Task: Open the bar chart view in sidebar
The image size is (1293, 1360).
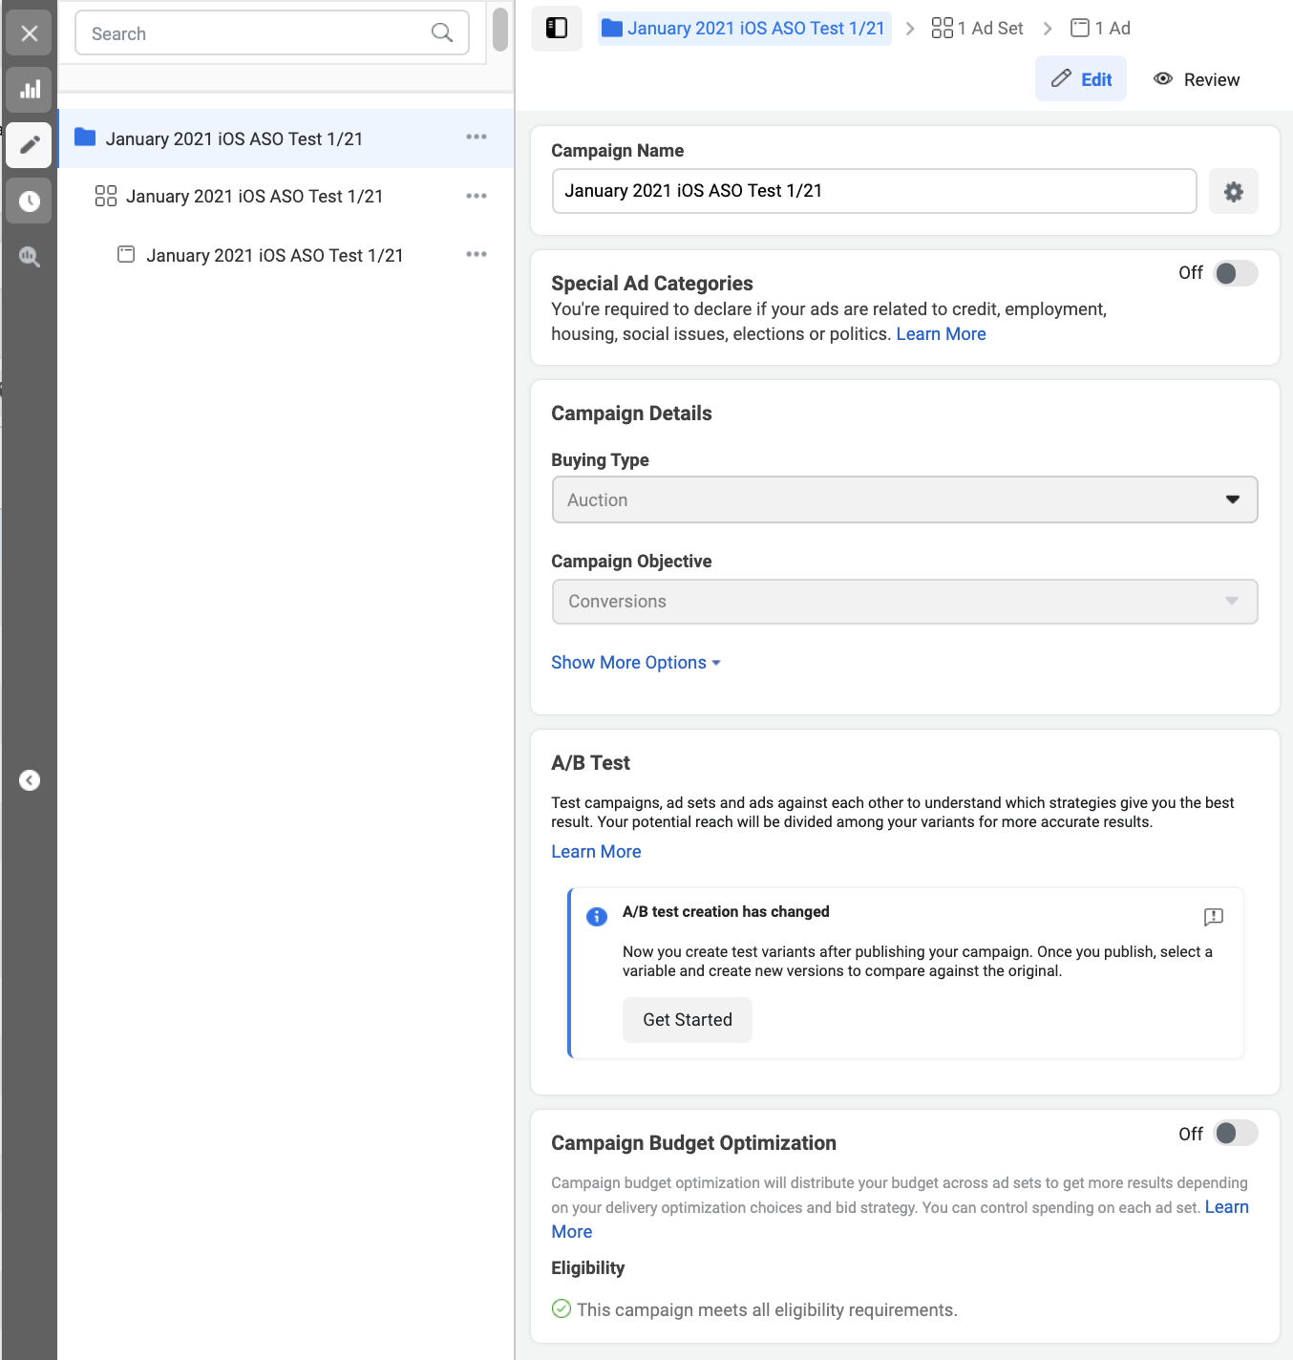Action: point(29,90)
